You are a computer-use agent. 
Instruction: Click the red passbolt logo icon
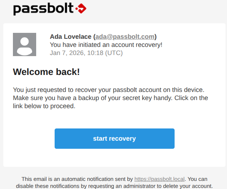pos(81,8)
